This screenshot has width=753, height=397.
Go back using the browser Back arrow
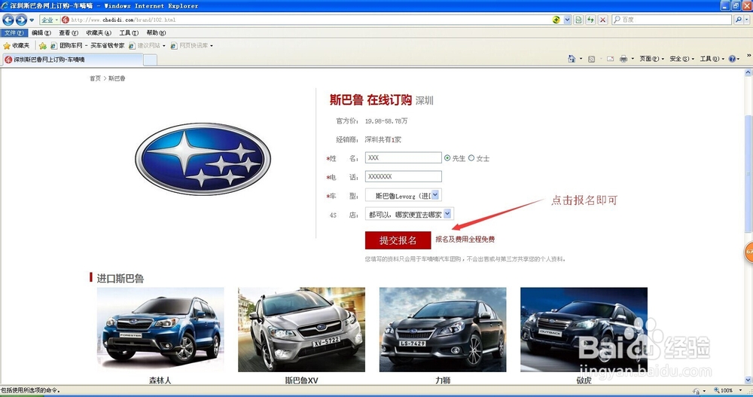point(8,20)
